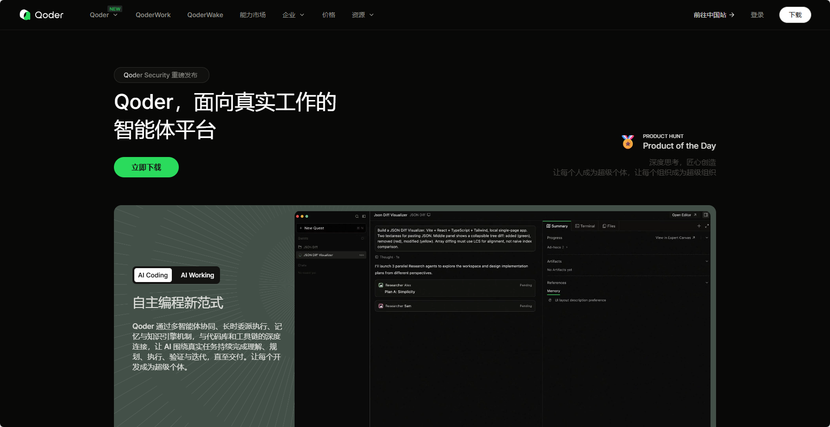This screenshot has height=427, width=830.
Task: Expand the 企业 dropdown menu
Action: (293, 15)
